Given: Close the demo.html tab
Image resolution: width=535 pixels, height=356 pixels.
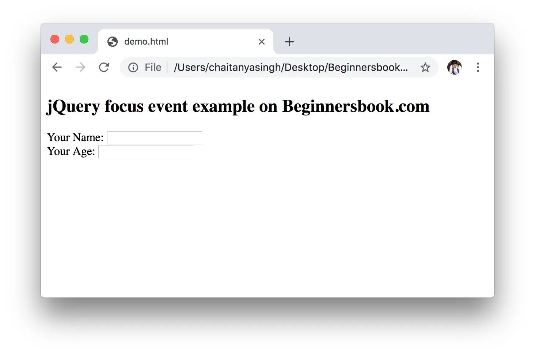Looking at the screenshot, I should point(262,42).
